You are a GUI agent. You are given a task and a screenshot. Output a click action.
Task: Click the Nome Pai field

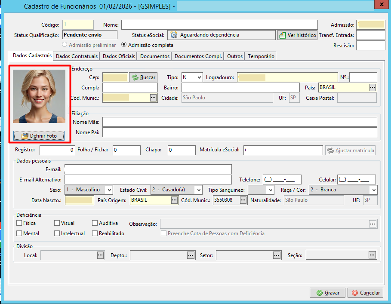pyautogui.click(x=240, y=132)
